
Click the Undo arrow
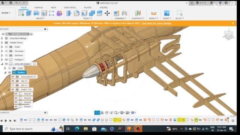[16, 3]
